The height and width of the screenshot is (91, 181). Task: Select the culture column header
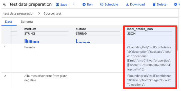point(81,29)
